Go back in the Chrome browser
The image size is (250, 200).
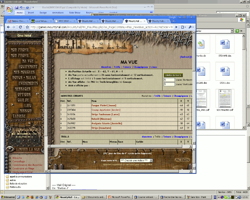[8, 27]
